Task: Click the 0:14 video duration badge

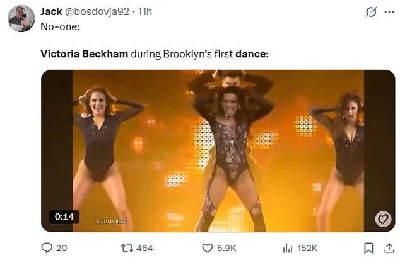Action: [64, 216]
